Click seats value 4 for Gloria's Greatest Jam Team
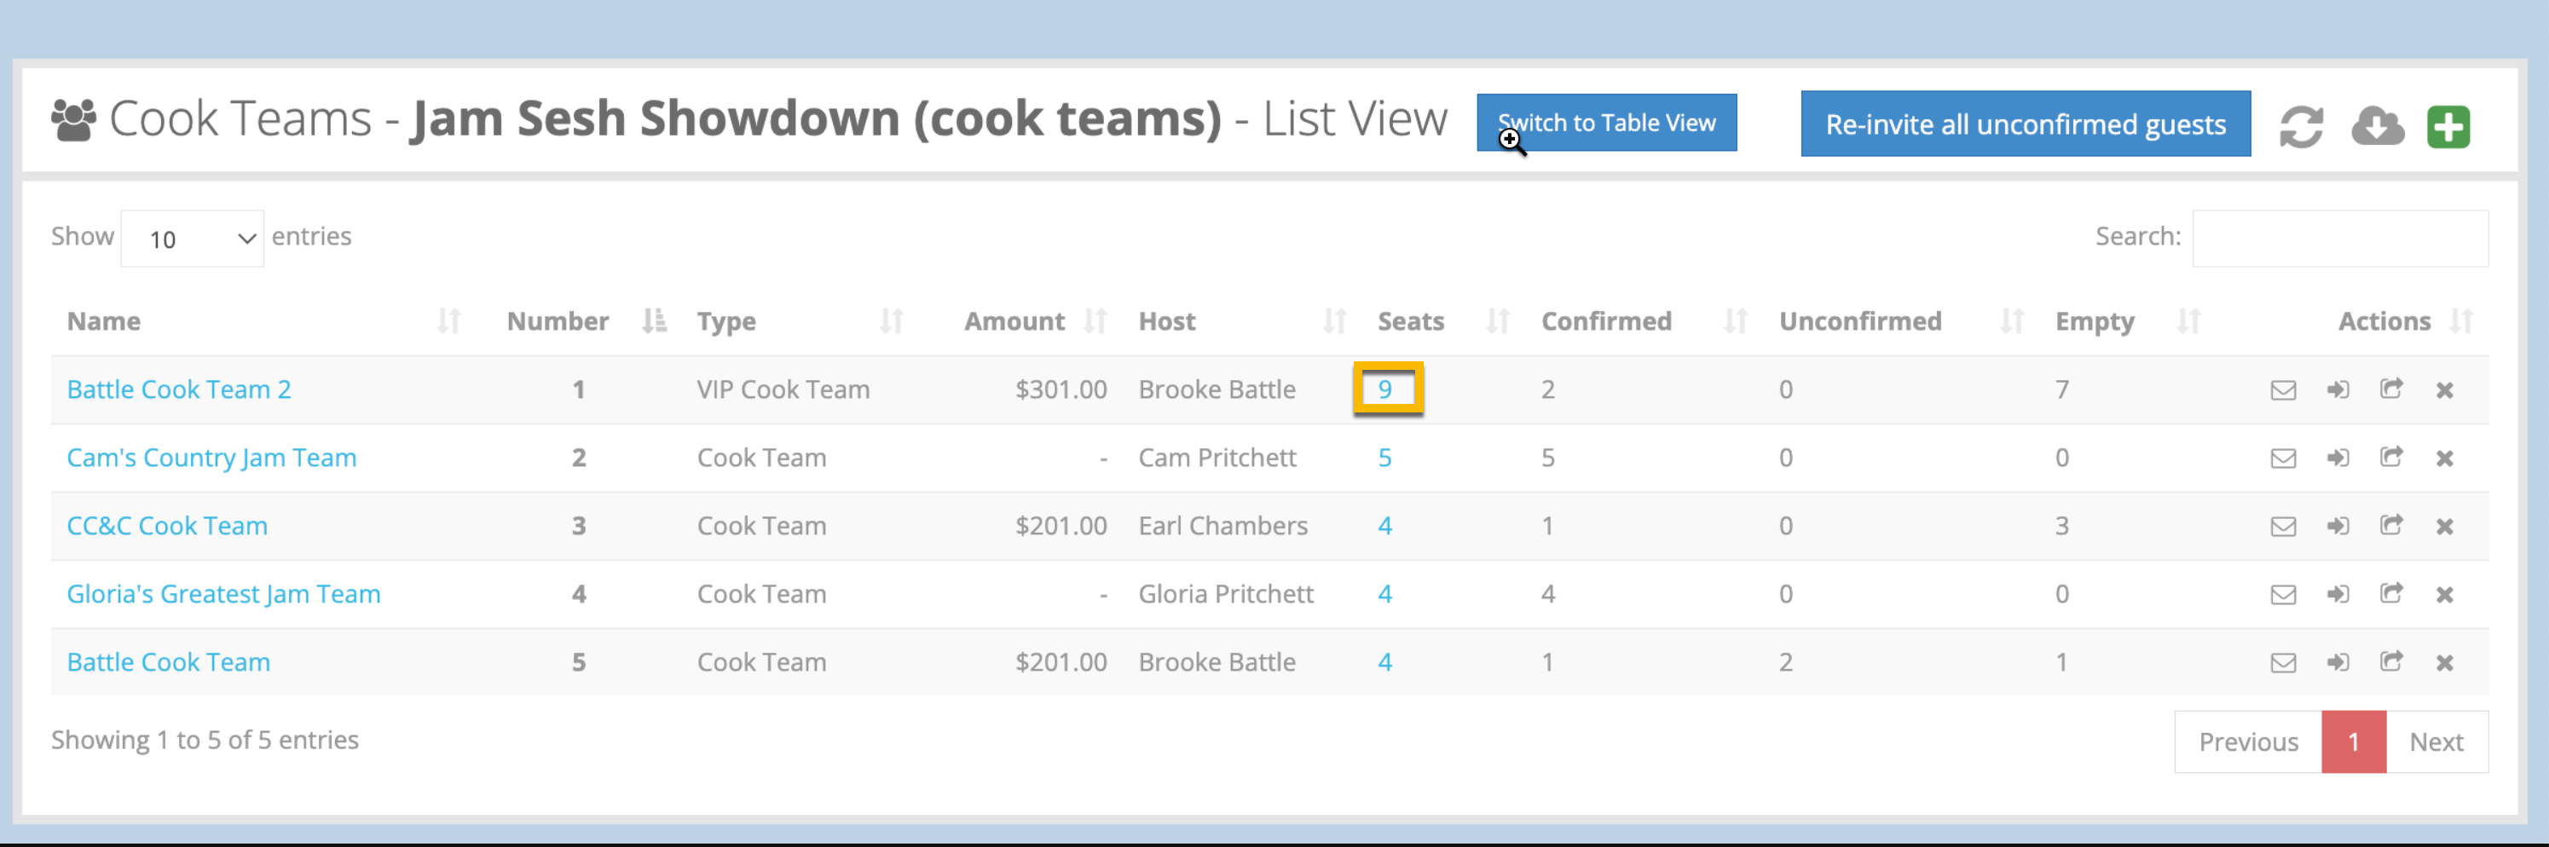Viewport: 2549px width, 847px height. (x=1385, y=595)
